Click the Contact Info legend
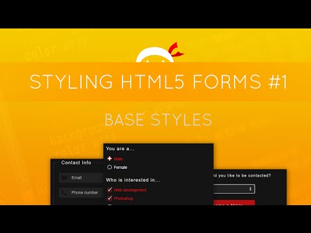This screenshot has width=311, height=233. [76, 162]
